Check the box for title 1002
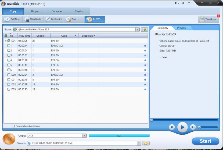Image resolution: width=223 pixels, height=150 pixels. point(9,84)
